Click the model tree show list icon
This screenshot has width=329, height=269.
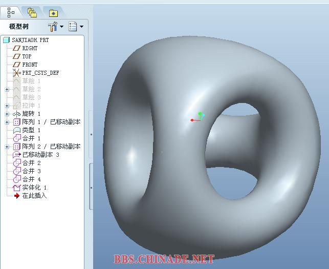pyautogui.click(x=73, y=27)
